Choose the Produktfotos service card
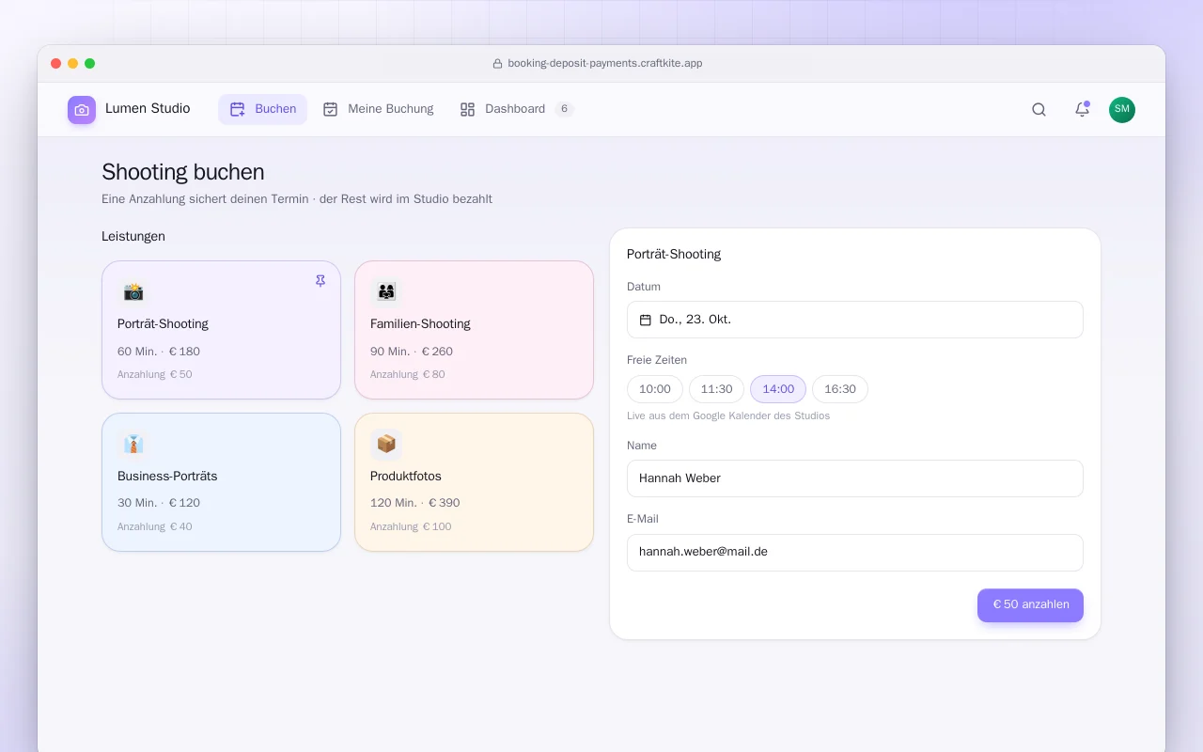The image size is (1203, 752). point(474,482)
